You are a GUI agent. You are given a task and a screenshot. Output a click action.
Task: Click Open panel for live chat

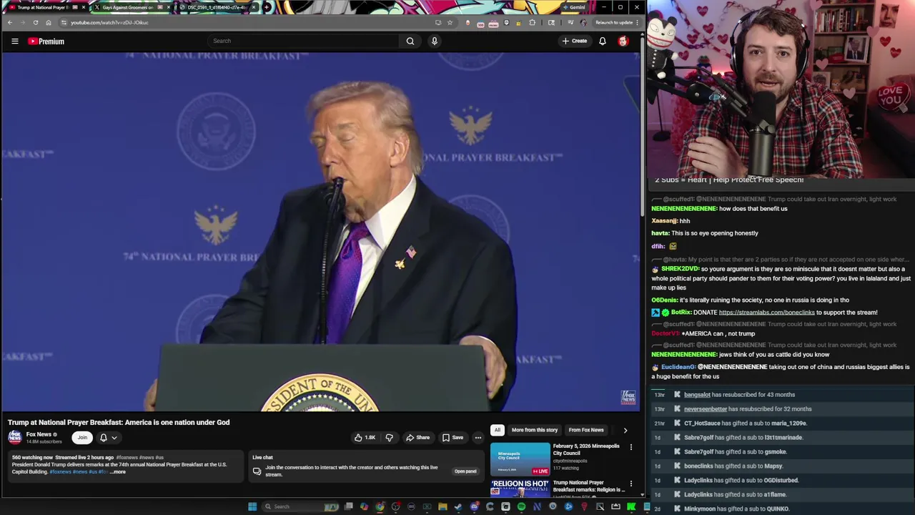(x=465, y=471)
